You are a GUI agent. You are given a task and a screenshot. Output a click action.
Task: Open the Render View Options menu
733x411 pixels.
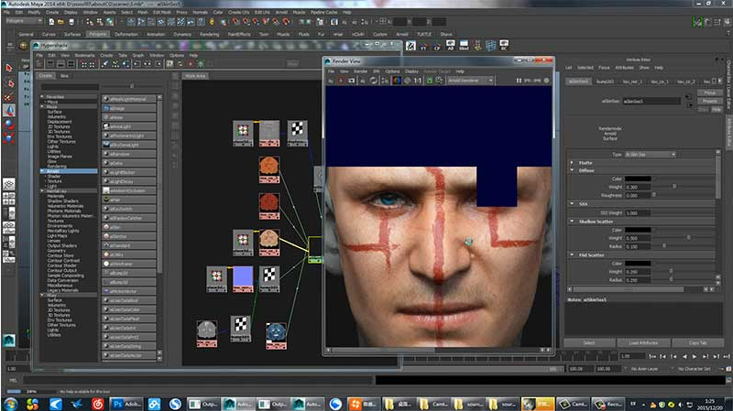[392, 71]
